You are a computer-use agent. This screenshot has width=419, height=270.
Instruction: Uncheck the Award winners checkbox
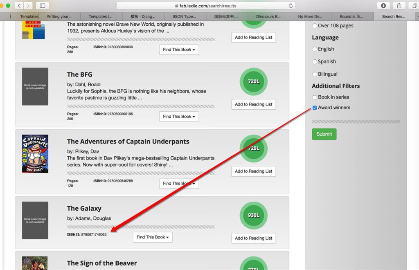click(x=315, y=108)
